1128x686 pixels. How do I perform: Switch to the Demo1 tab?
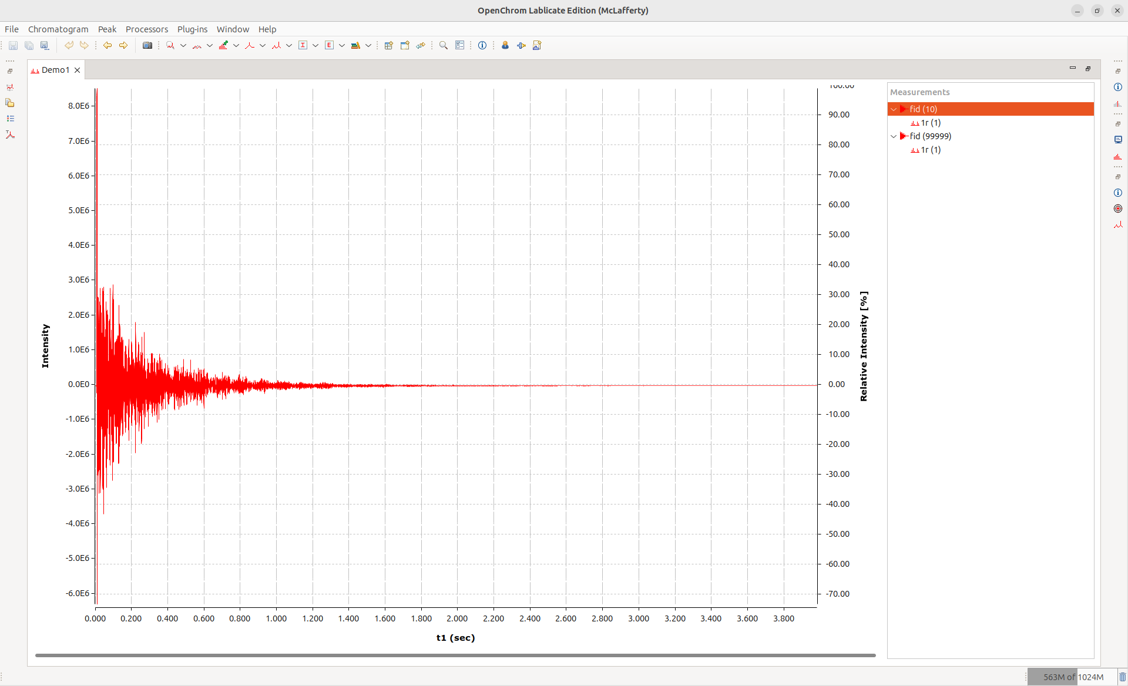[x=55, y=70]
